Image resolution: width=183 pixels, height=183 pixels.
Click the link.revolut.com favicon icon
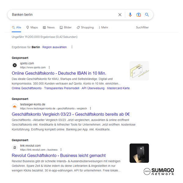15,148
